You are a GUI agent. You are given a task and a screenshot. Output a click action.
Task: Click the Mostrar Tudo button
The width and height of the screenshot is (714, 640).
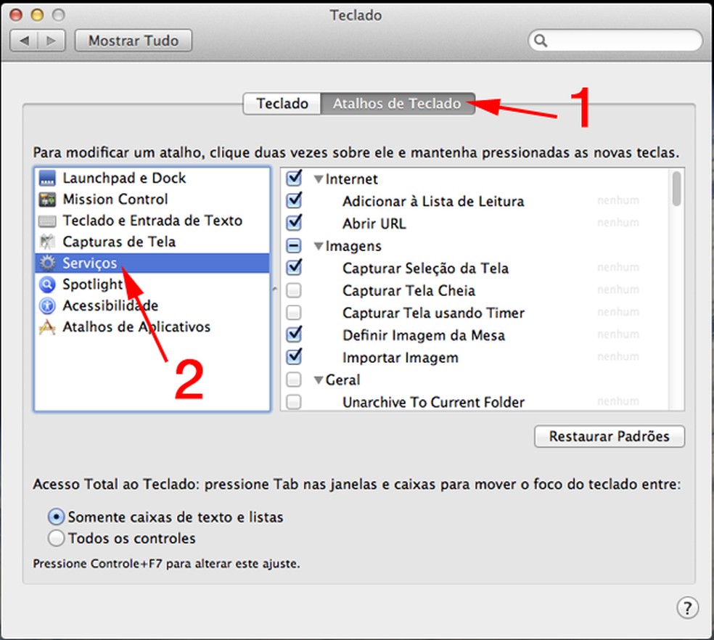134,41
